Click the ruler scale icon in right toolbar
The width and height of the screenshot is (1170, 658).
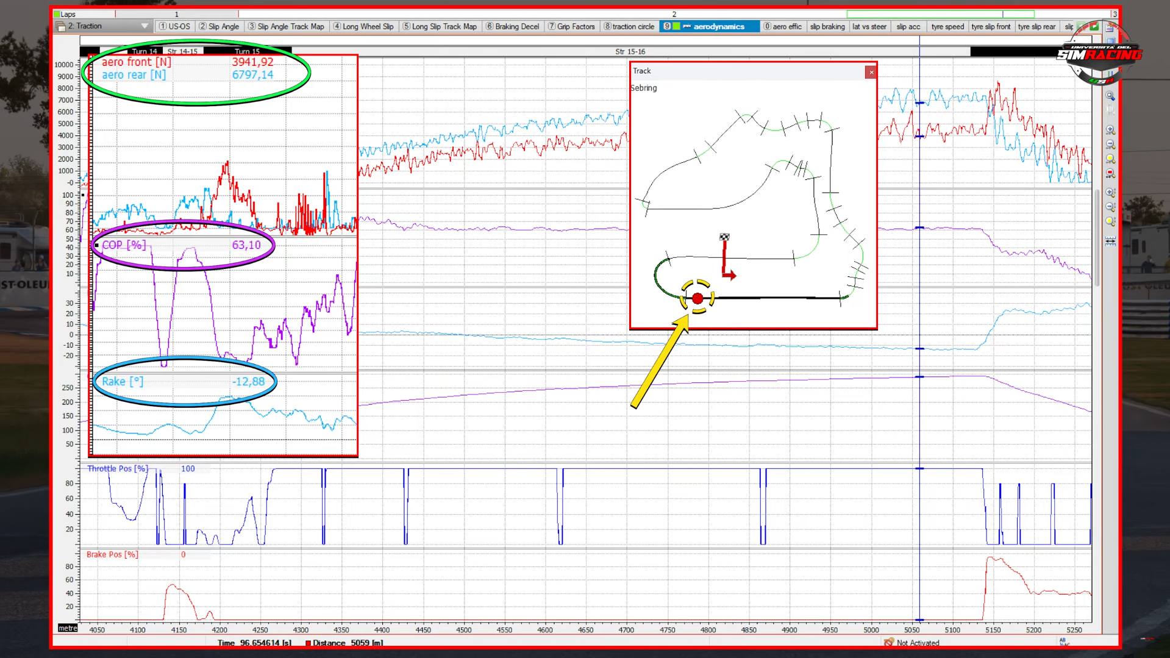(x=1110, y=241)
